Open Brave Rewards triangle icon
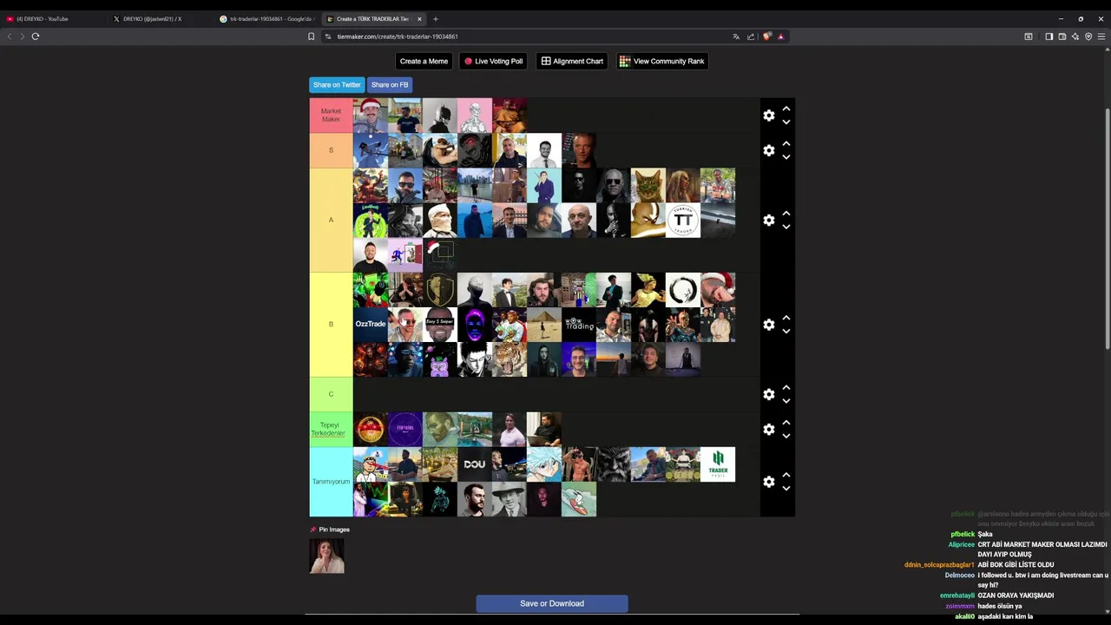Screen dimensions: 1111x625 tap(780, 36)
